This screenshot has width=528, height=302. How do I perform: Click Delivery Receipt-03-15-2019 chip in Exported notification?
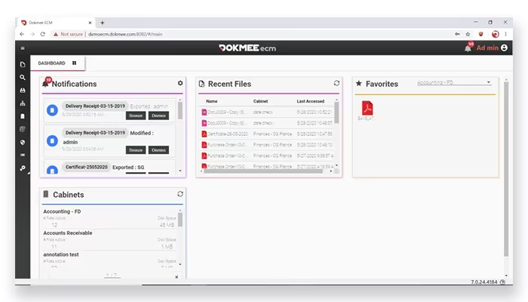[95, 106]
